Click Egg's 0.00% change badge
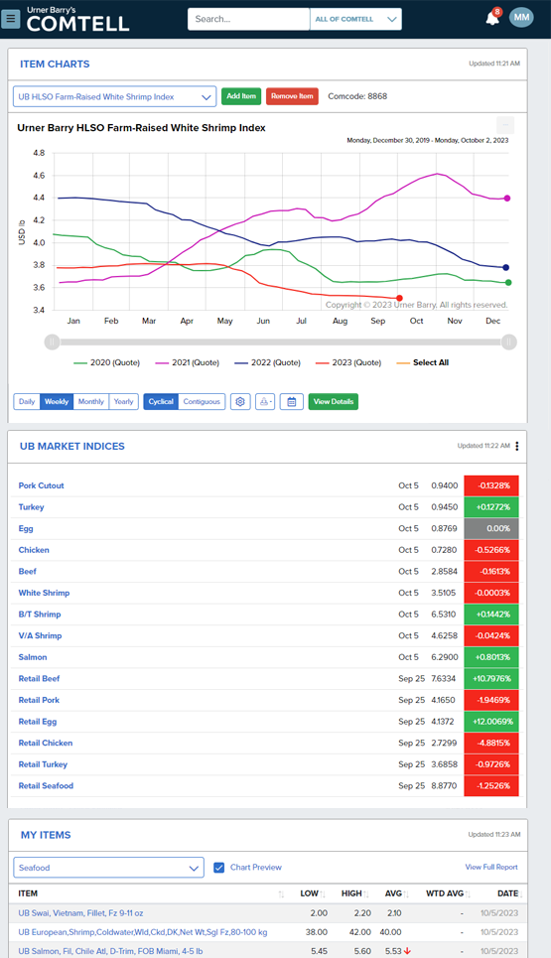Image resolution: width=551 pixels, height=958 pixels. tap(491, 528)
